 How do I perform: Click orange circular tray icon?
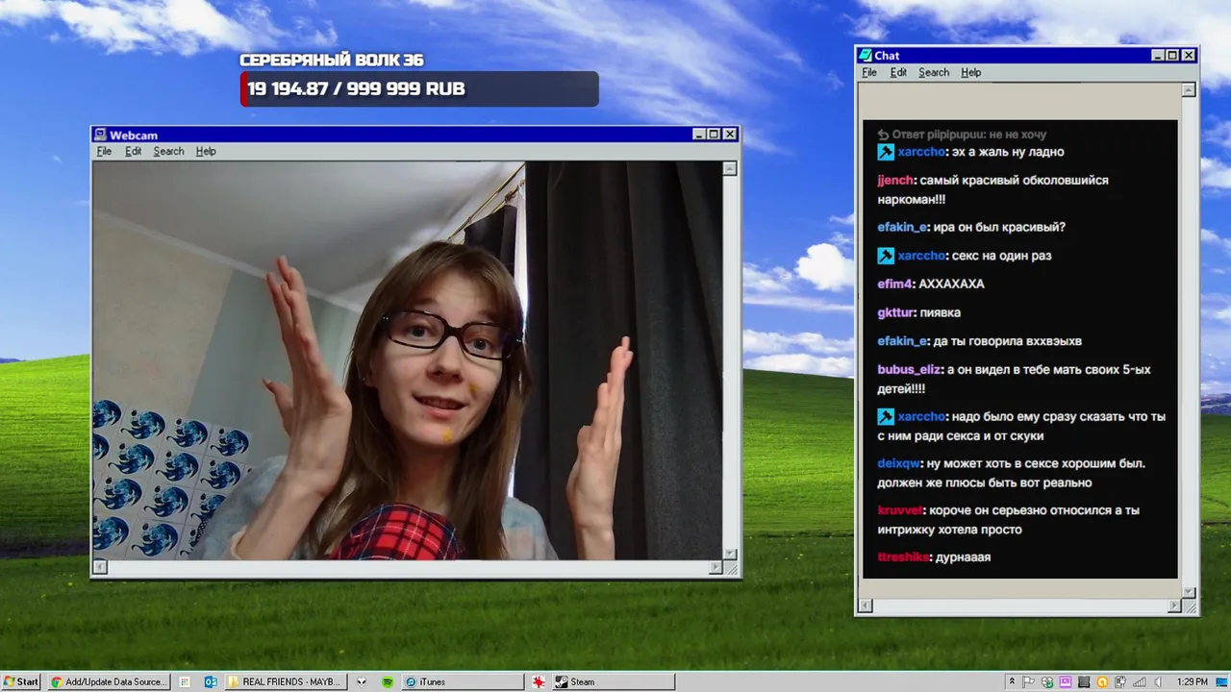pos(1102,681)
